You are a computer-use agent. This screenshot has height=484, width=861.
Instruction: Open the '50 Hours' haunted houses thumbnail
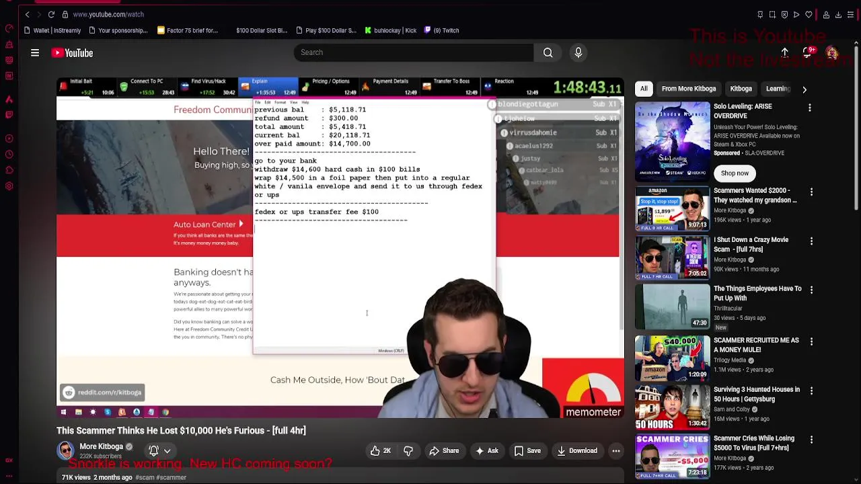tap(672, 407)
